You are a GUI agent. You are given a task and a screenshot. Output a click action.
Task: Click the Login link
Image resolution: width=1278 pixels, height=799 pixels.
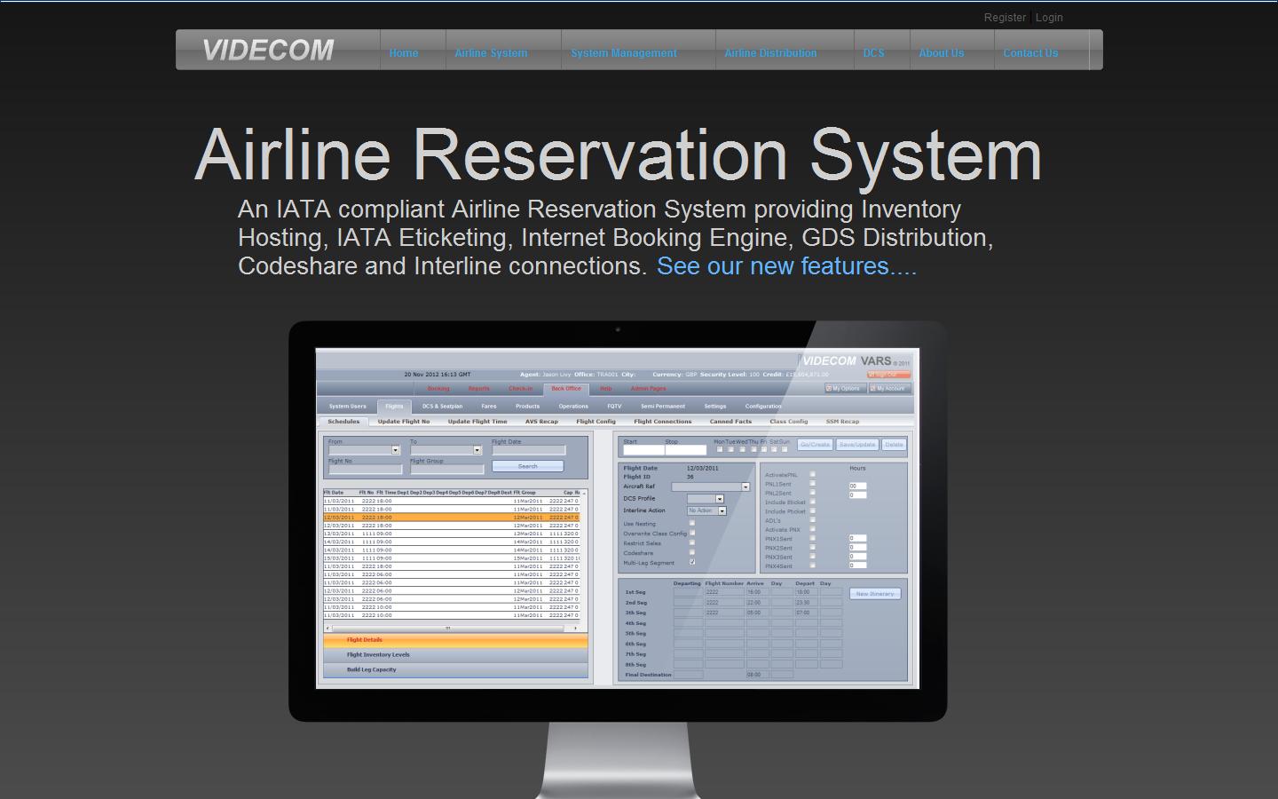click(1048, 18)
